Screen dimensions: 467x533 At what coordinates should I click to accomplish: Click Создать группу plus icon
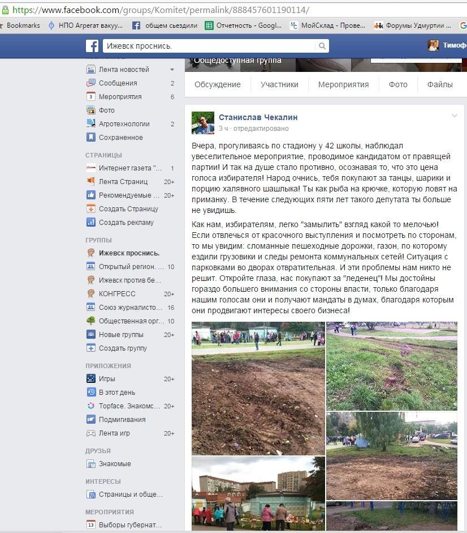90,348
